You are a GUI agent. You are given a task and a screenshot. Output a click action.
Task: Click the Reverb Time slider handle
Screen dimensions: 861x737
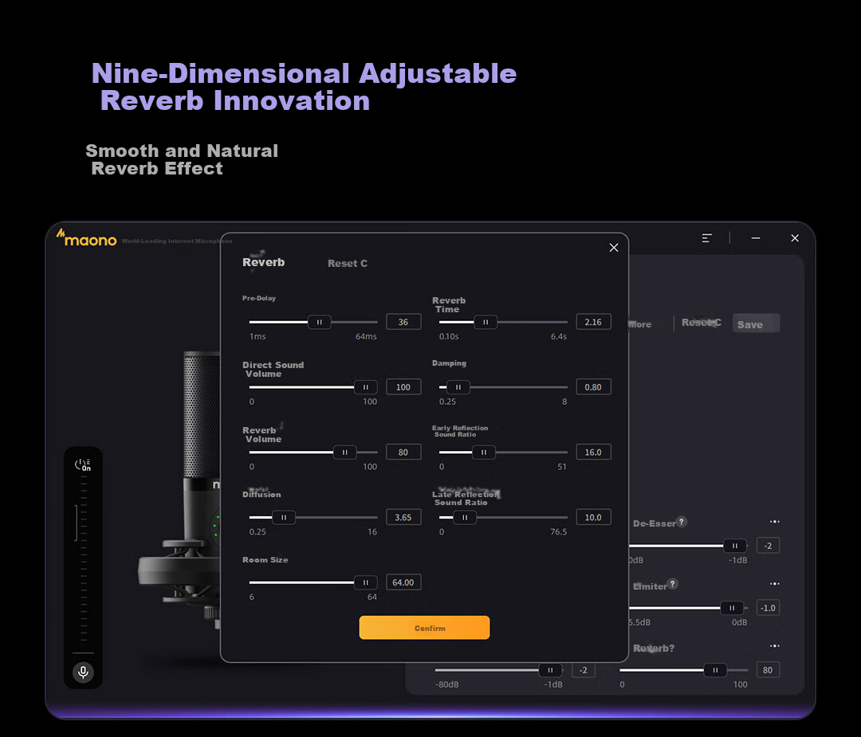[486, 322]
